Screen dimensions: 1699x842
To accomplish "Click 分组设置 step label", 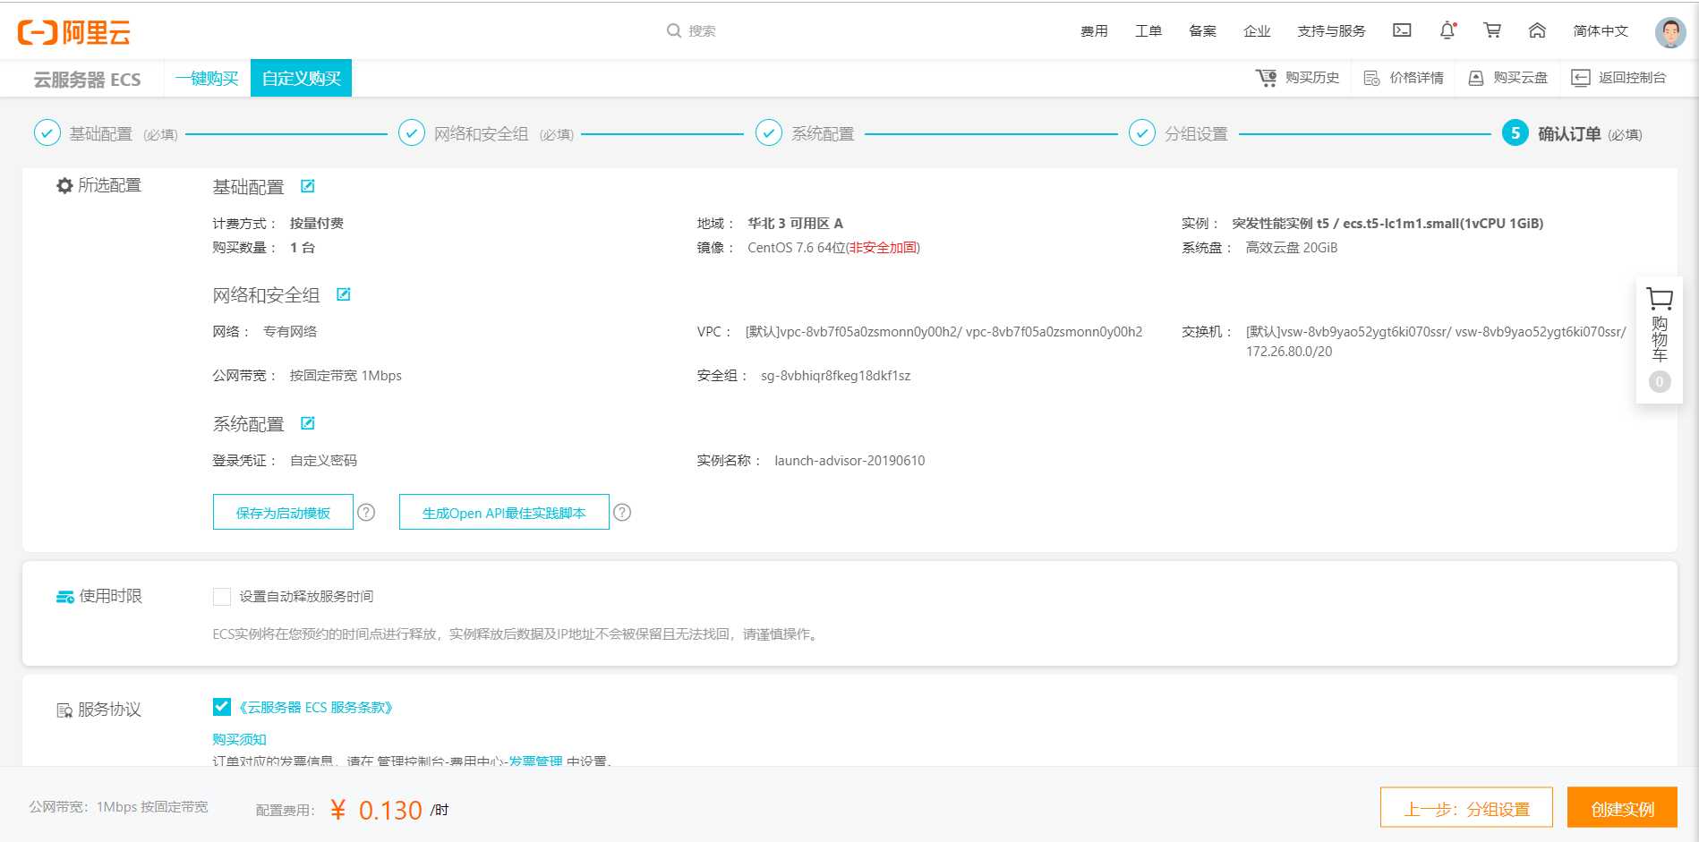I will 1196,133.
